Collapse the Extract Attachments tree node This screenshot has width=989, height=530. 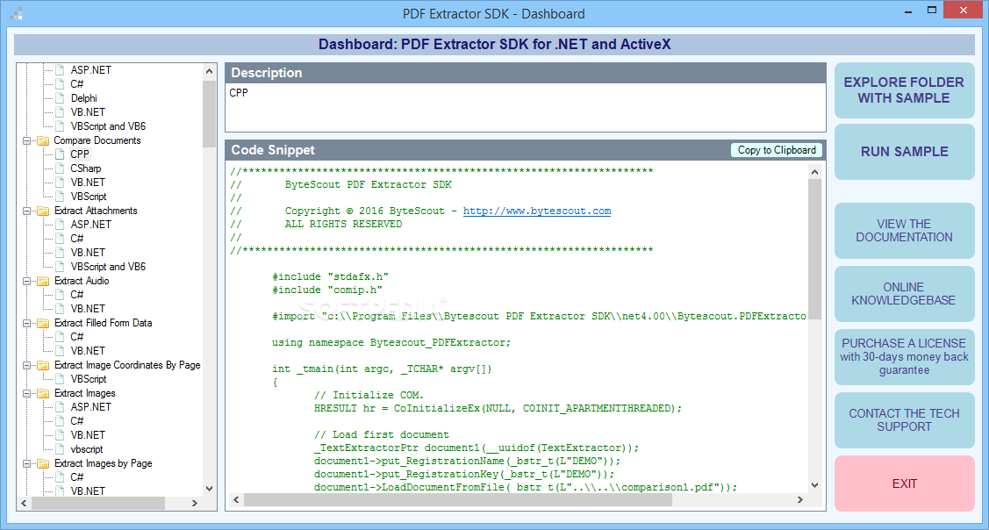[x=27, y=211]
